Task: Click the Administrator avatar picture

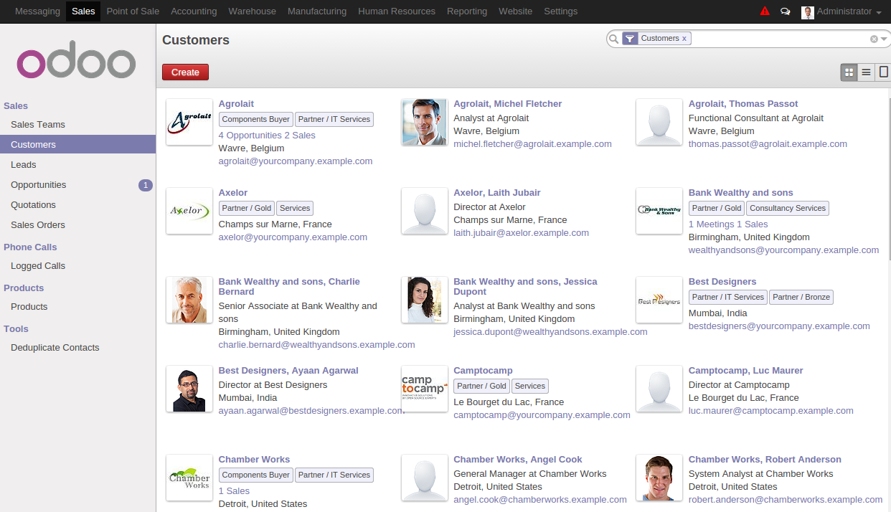Action: coord(808,12)
